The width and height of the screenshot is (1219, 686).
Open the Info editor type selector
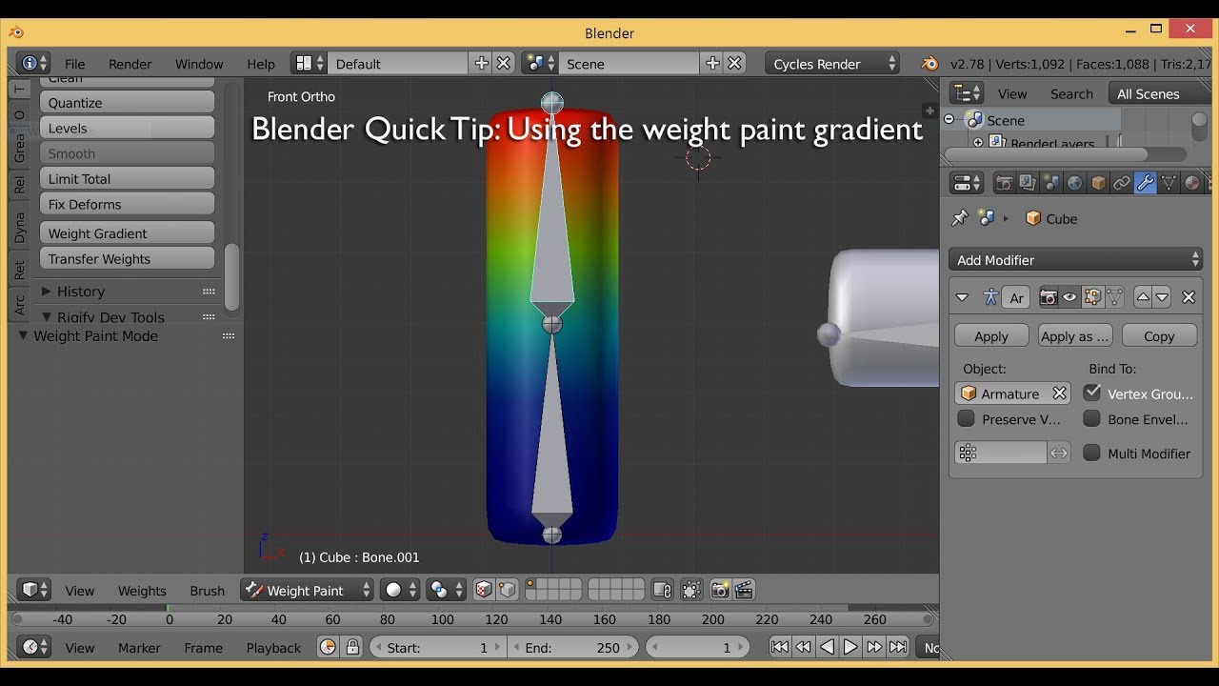point(33,64)
